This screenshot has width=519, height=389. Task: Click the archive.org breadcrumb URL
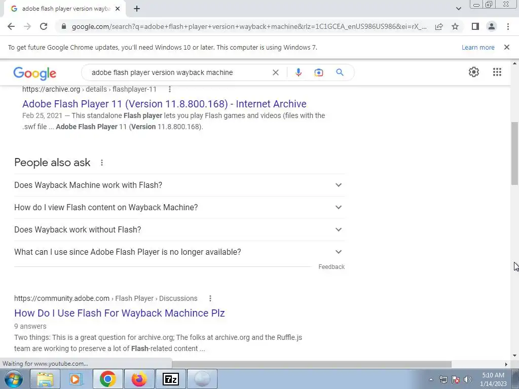tap(89, 89)
